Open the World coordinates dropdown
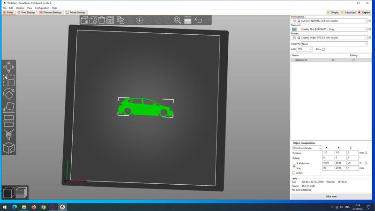 307,148
